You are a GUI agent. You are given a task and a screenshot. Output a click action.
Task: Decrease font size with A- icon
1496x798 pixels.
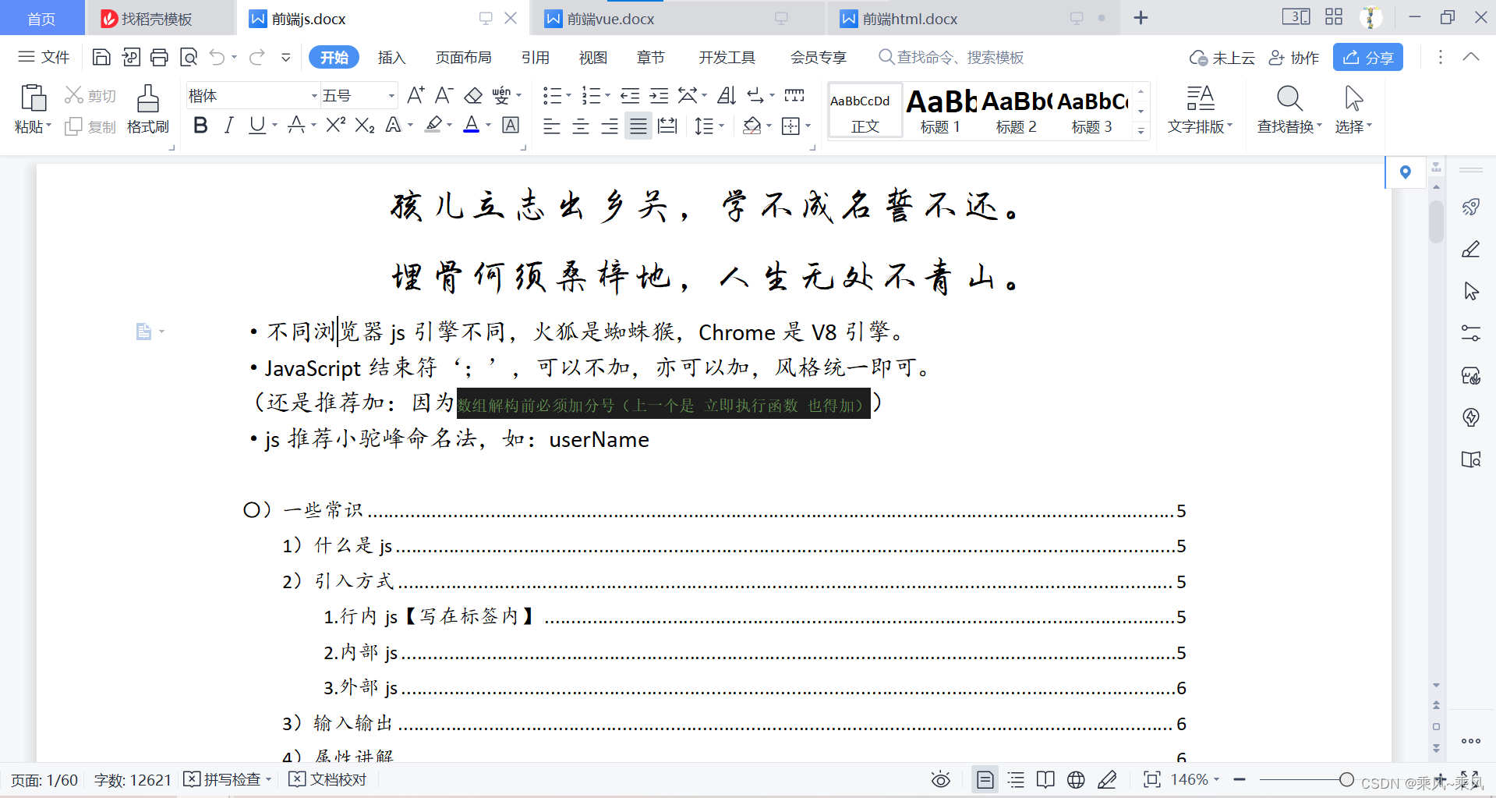coord(444,95)
